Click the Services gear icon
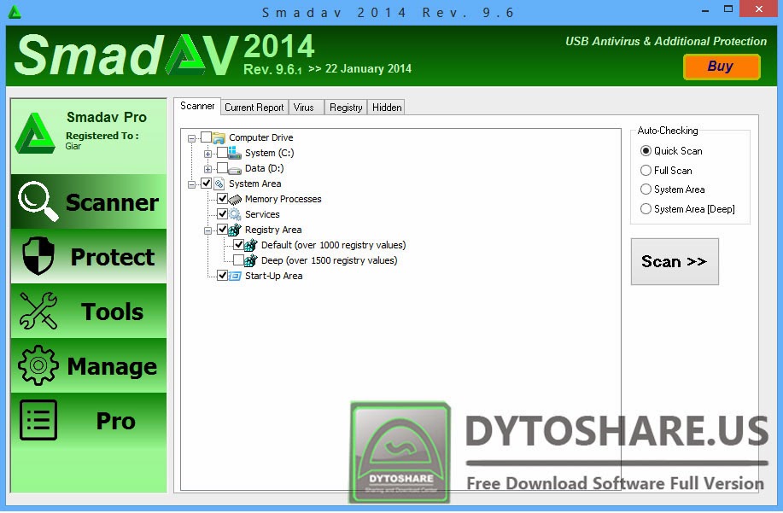The height and width of the screenshot is (513, 783). point(235,214)
